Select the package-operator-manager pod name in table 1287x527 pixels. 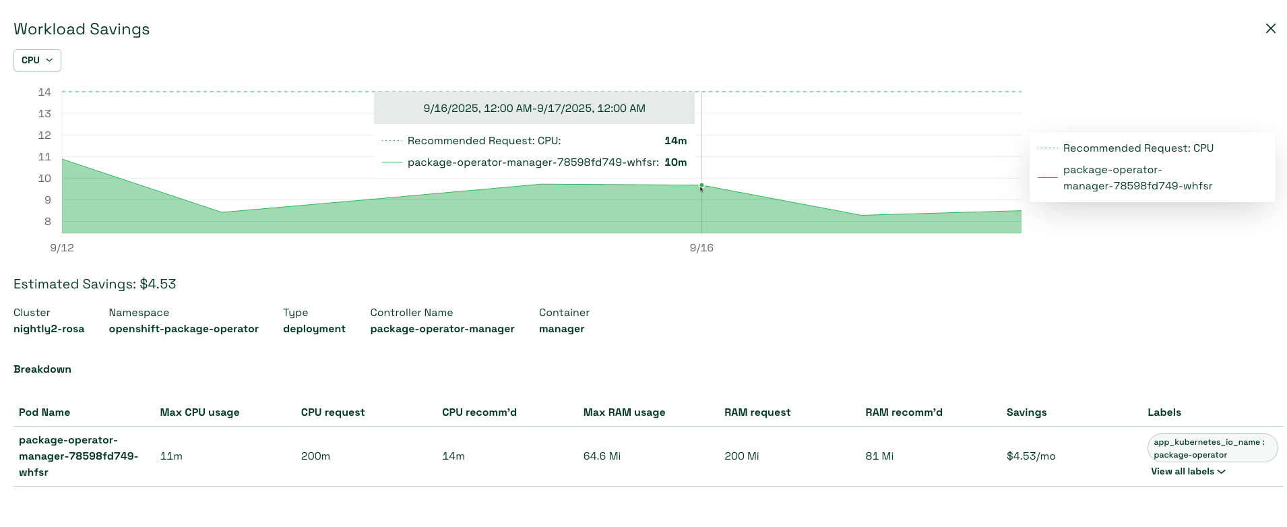[x=78, y=456]
